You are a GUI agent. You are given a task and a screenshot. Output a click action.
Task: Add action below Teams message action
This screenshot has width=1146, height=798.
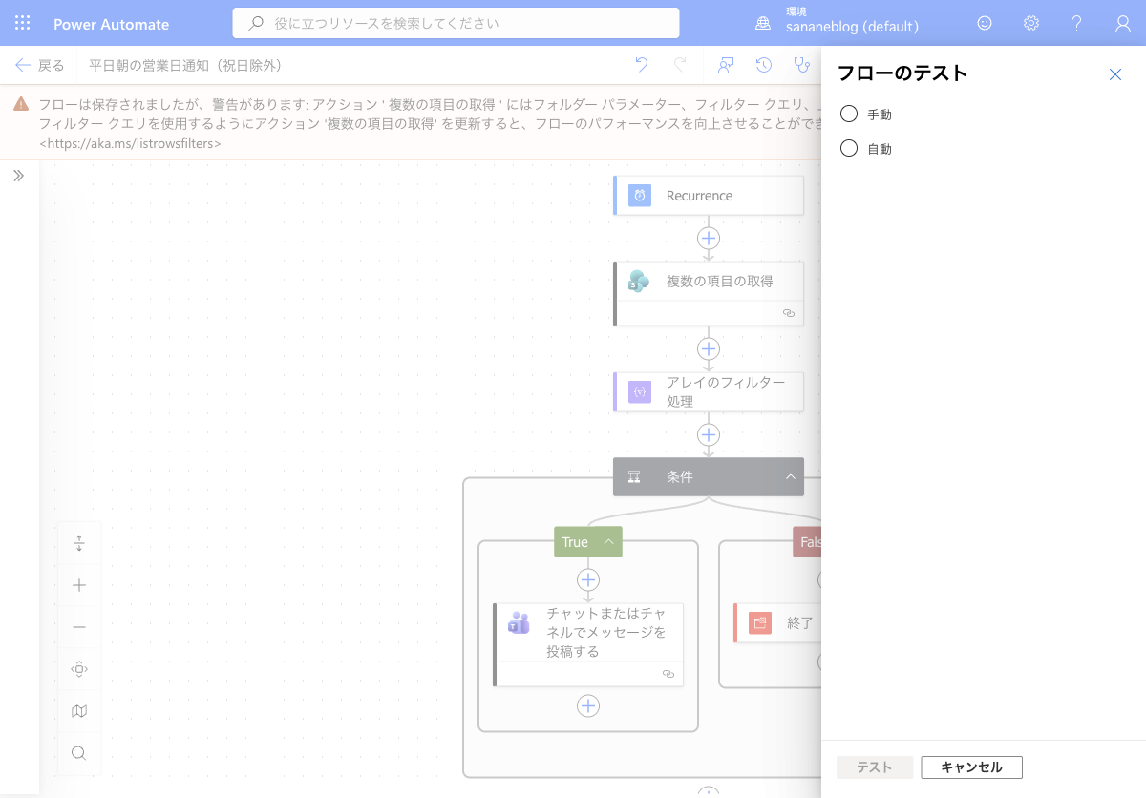click(588, 705)
